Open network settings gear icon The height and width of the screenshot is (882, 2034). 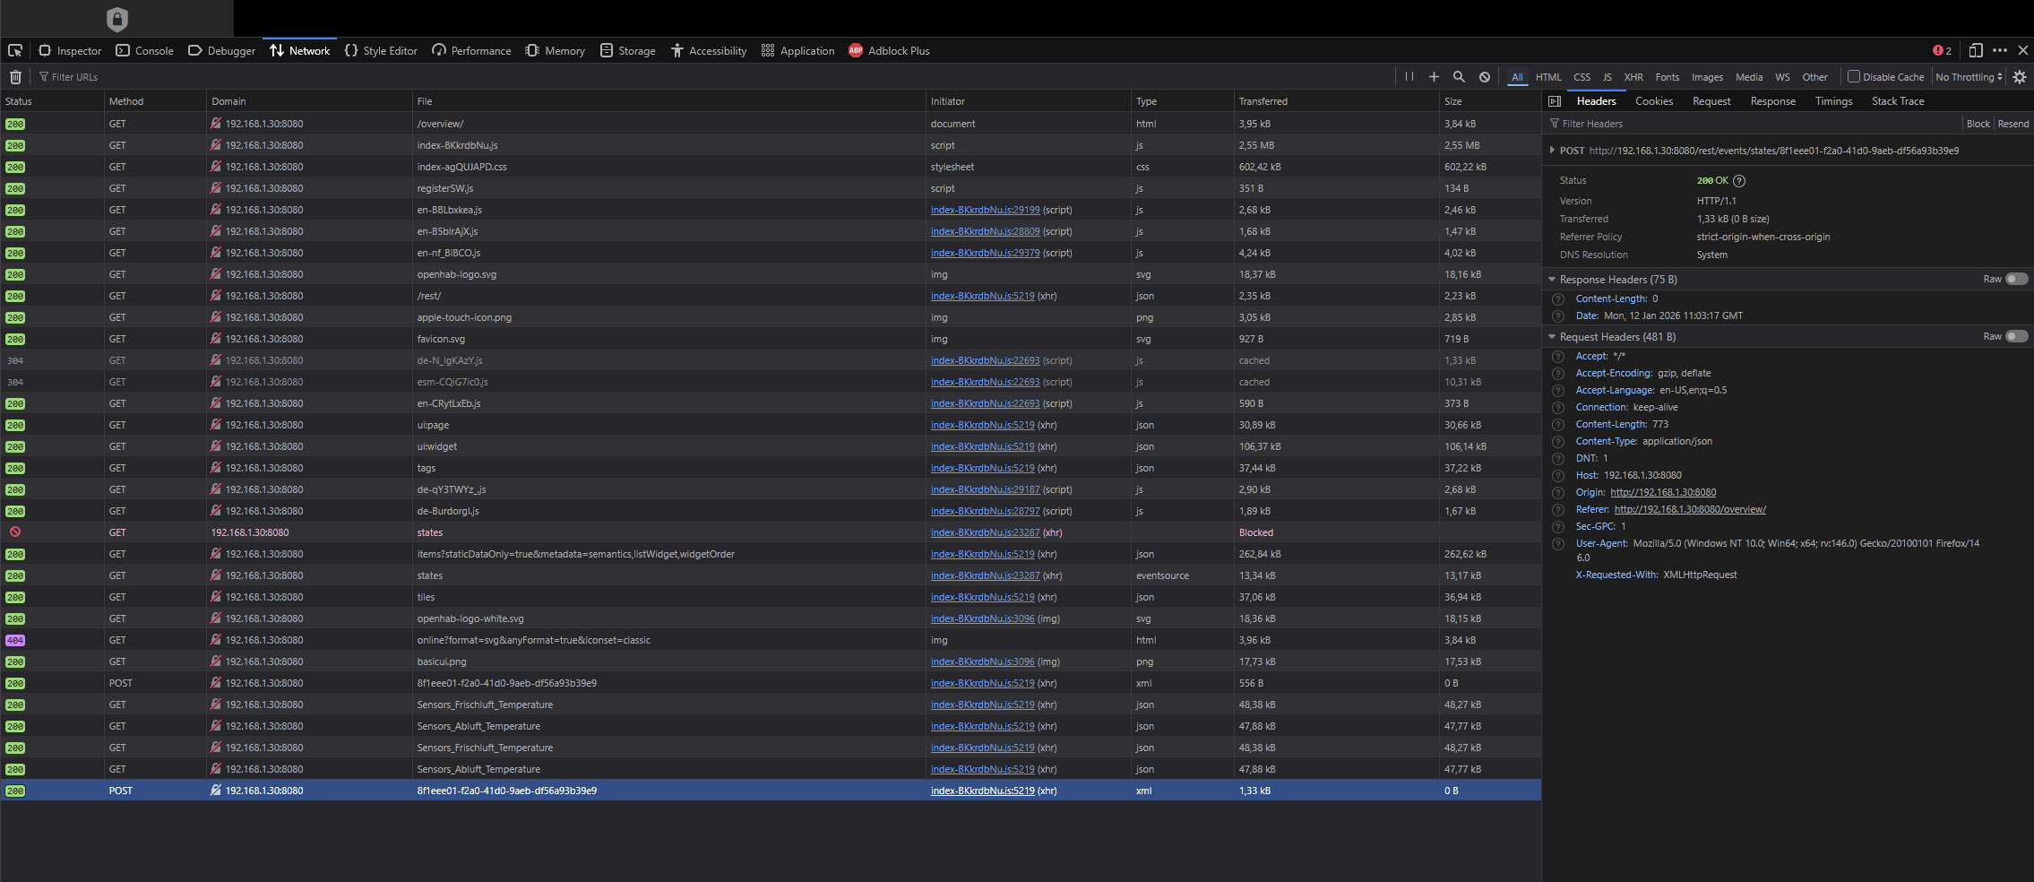click(2020, 77)
